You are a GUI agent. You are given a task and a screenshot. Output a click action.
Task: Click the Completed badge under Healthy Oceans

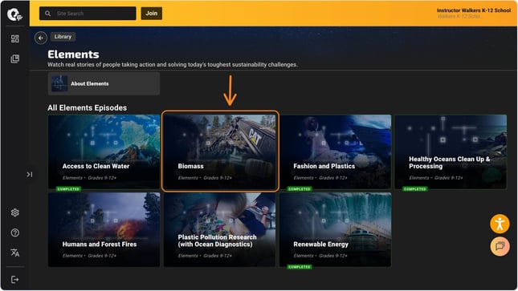[x=415, y=189]
